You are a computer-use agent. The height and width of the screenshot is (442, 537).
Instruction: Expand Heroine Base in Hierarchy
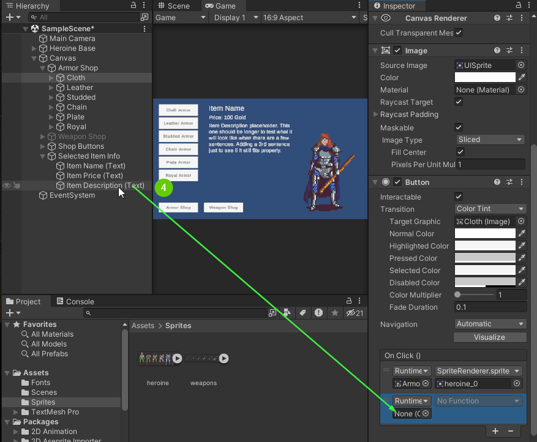coord(34,48)
